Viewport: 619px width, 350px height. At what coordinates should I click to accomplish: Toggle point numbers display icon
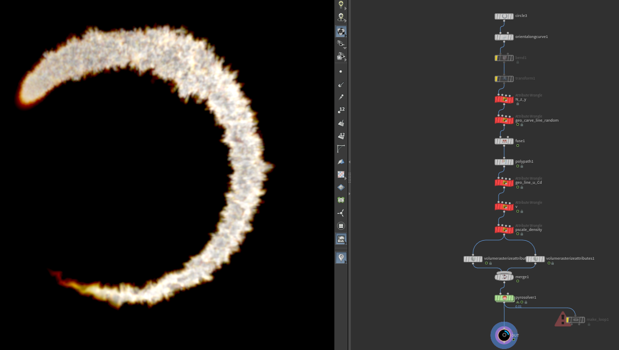click(x=341, y=110)
